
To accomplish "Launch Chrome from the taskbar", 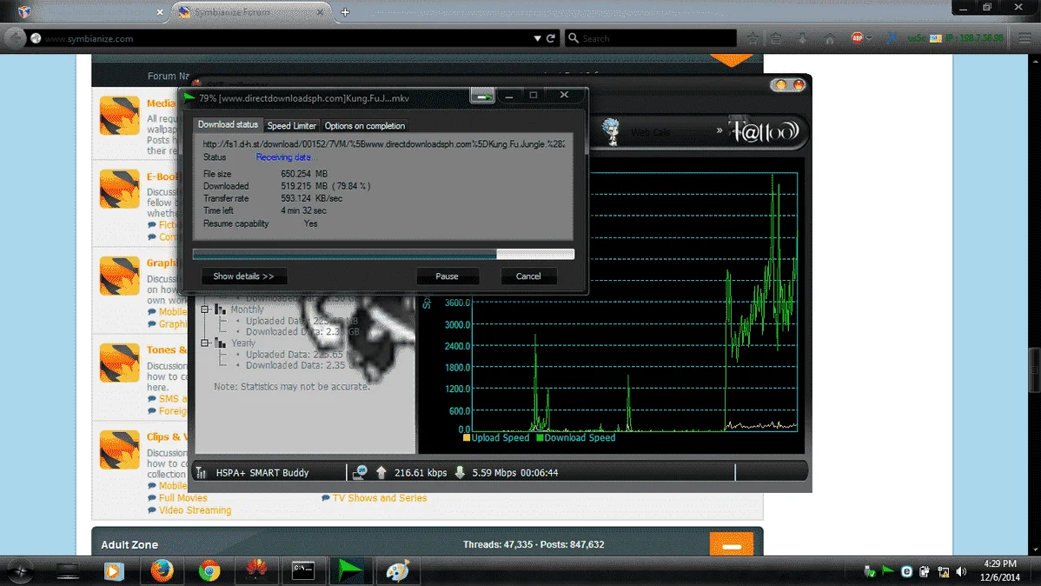I will click(x=209, y=570).
